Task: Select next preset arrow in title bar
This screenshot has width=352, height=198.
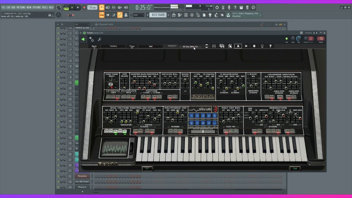Action: (x=317, y=33)
